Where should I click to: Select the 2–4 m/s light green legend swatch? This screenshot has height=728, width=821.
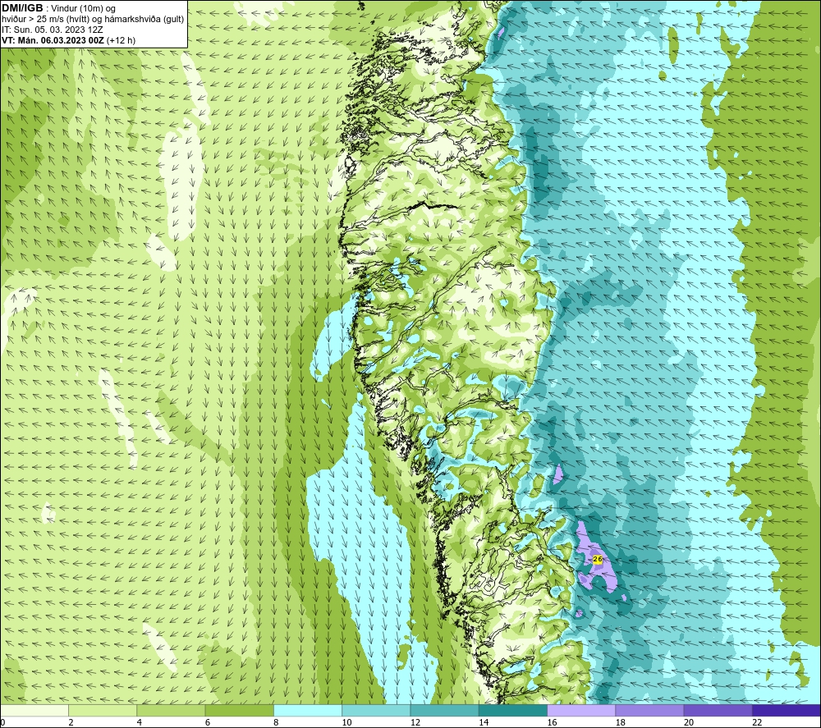tap(103, 710)
